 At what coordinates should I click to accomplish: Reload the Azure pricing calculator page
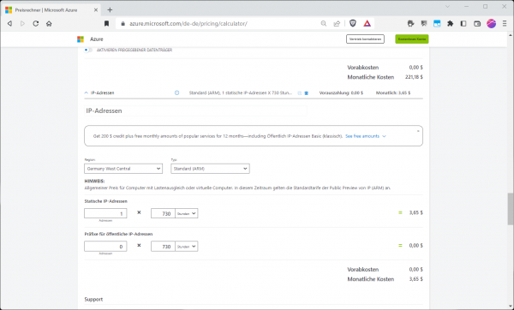point(36,23)
